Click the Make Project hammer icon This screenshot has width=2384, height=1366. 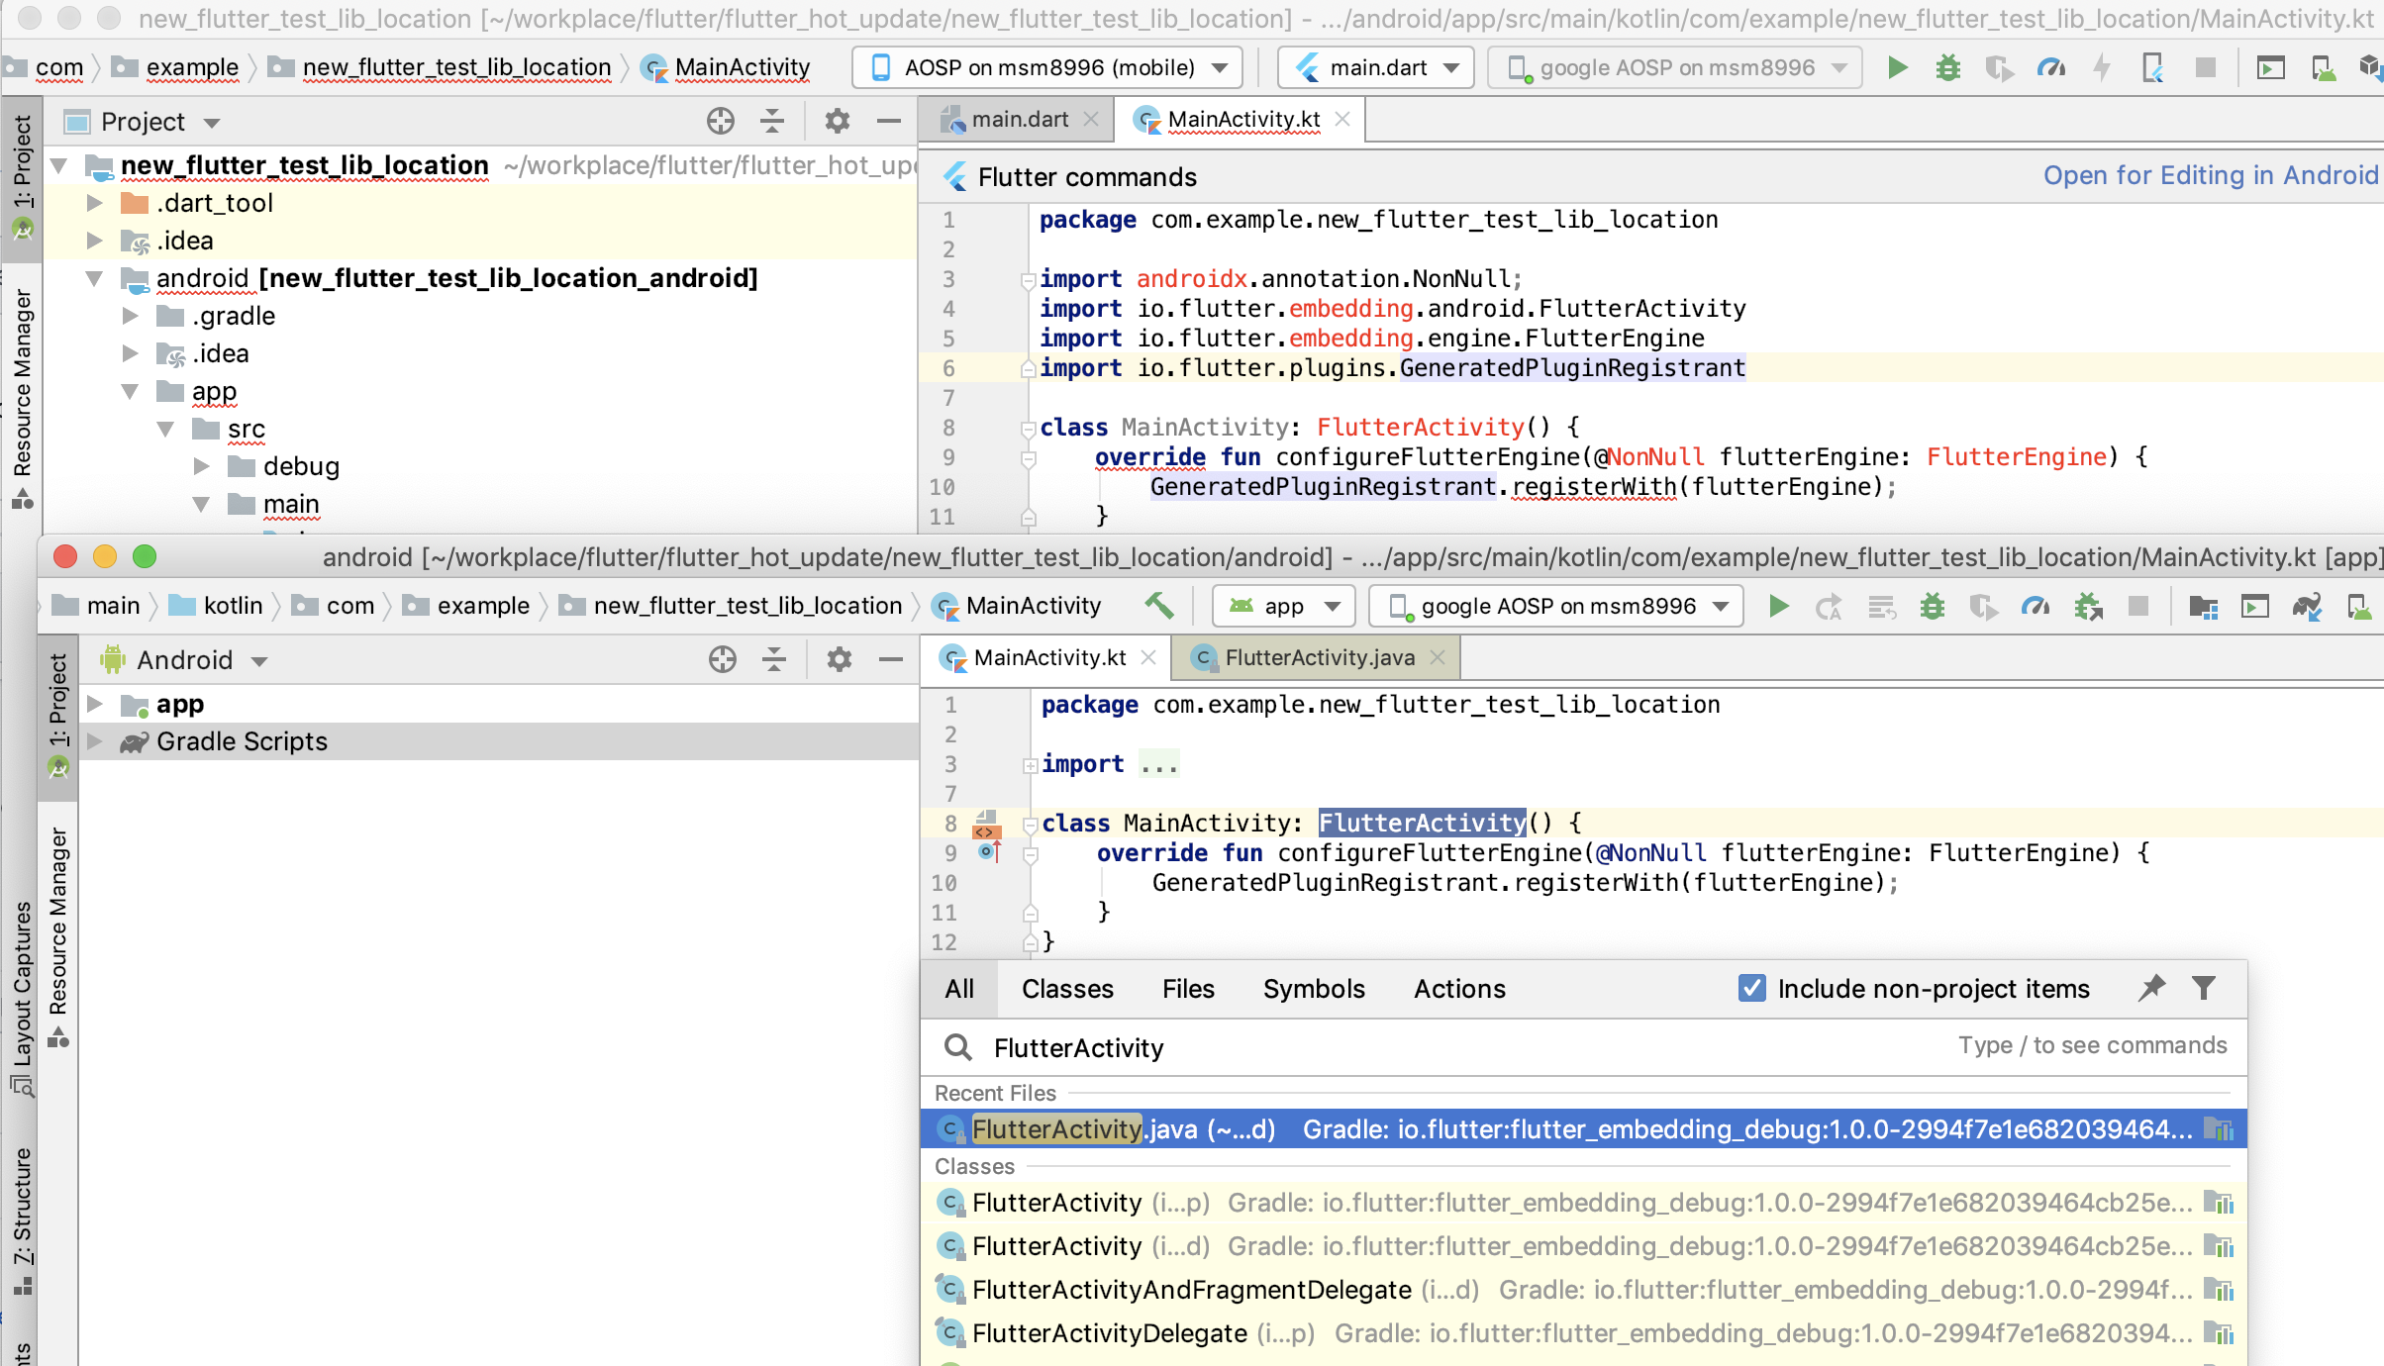[1158, 605]
